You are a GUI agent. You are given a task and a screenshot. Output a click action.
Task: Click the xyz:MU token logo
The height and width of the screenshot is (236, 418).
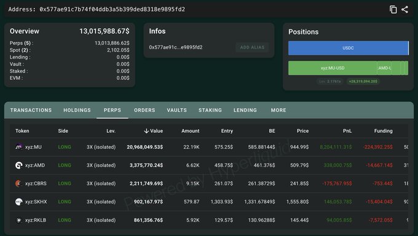[18, 147]
